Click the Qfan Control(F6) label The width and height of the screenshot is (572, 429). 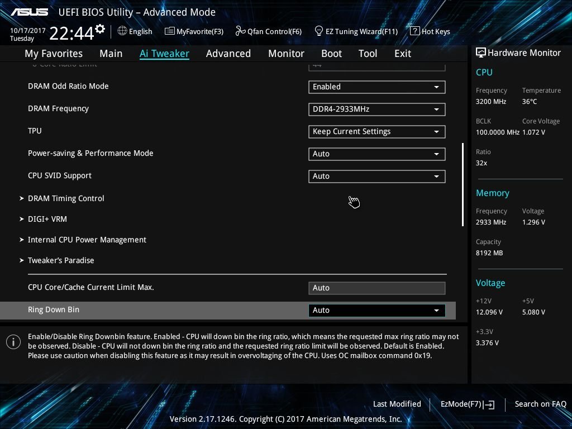pyautogui.click(x=274, y=32)
